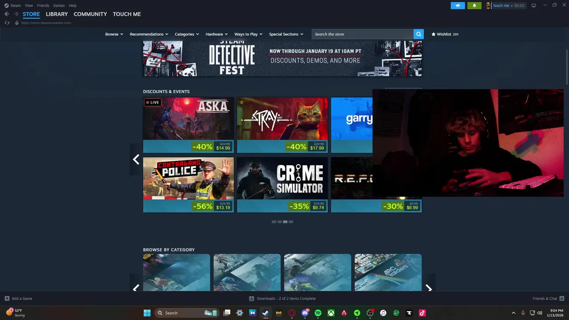Expand the Recommendations dropdown
The width and height of the screenshot is (569, 320).
point(149,34)
